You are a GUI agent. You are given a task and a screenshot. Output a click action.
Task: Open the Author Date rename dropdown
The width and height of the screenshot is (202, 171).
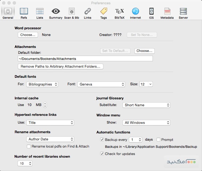point(50,139)
